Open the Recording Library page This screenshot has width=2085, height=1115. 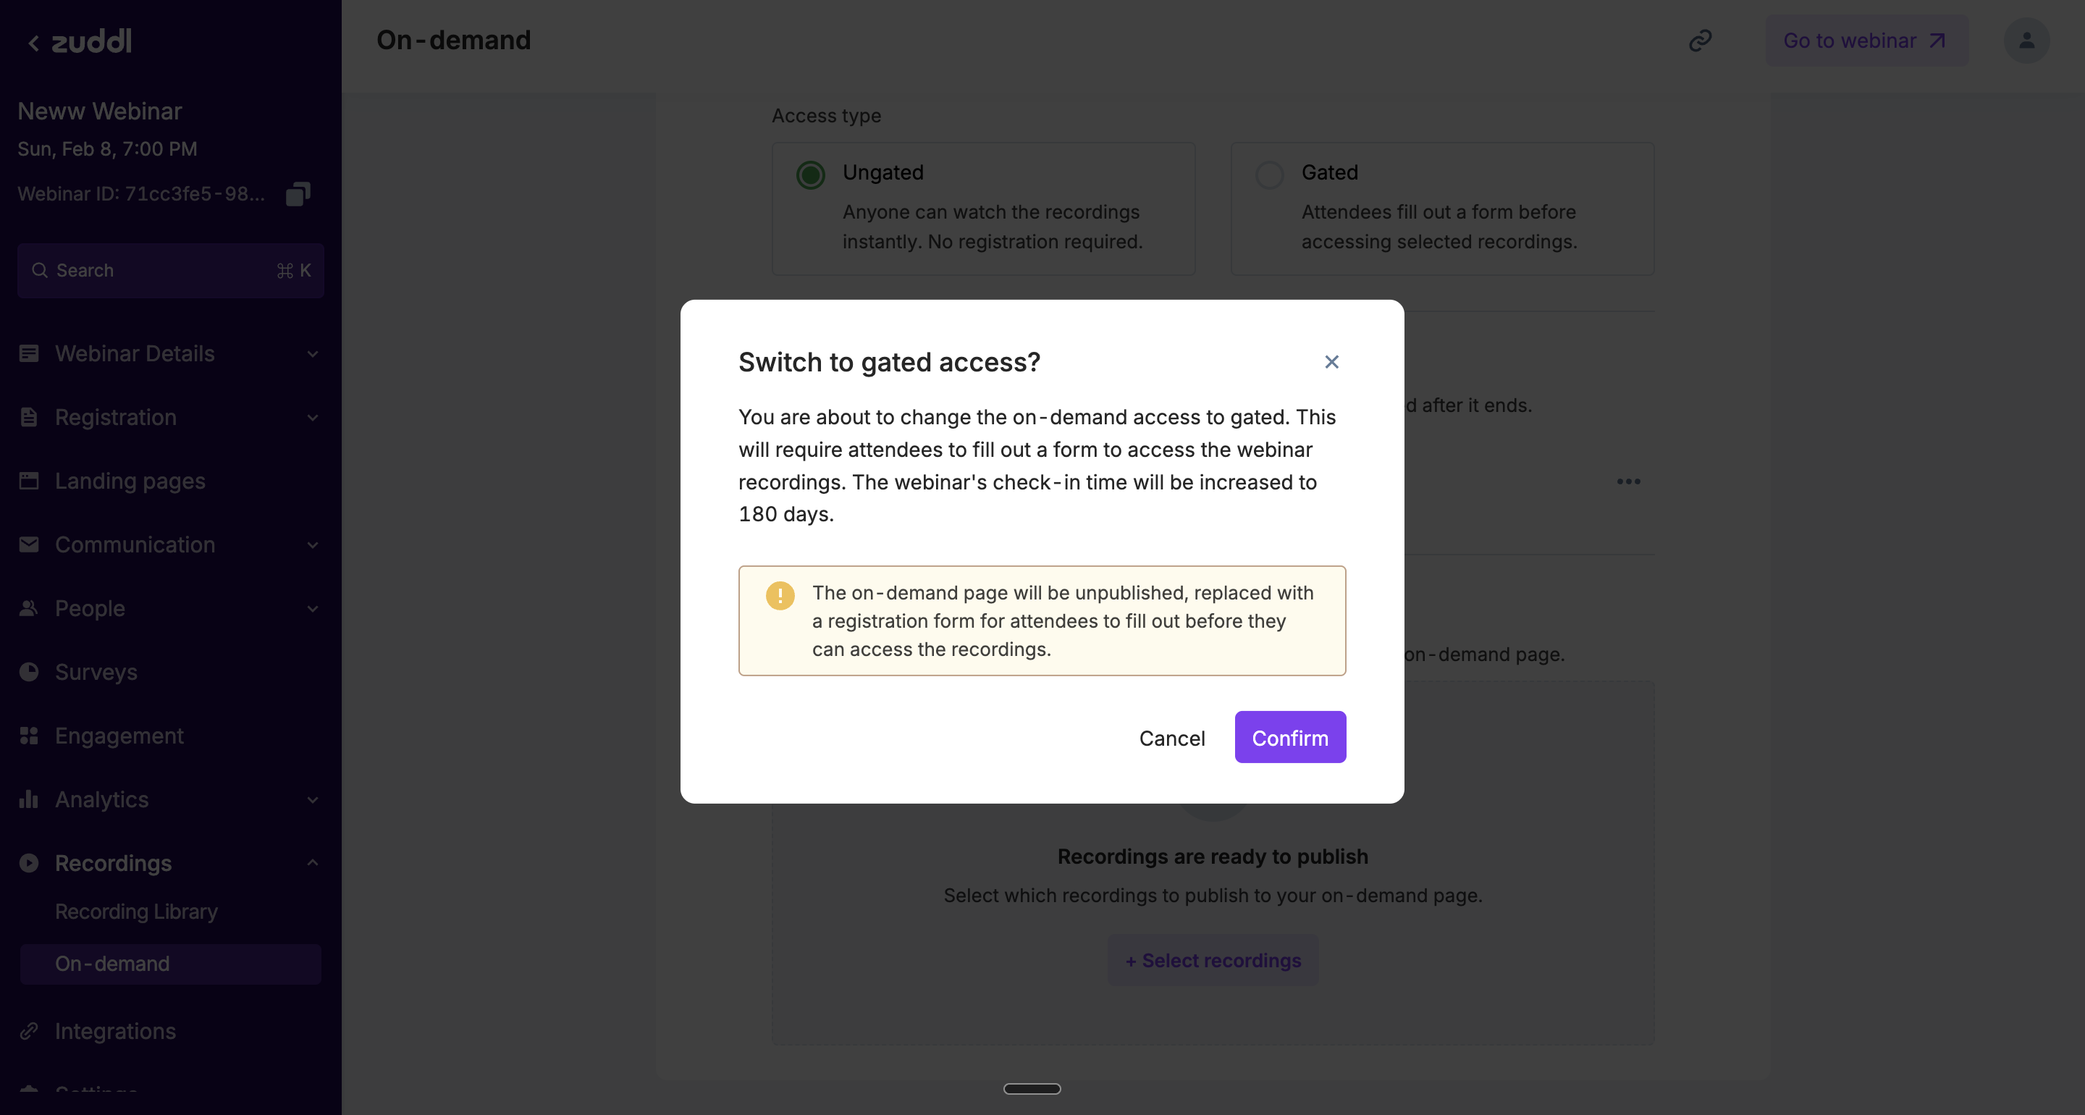[x=136, y=912]
